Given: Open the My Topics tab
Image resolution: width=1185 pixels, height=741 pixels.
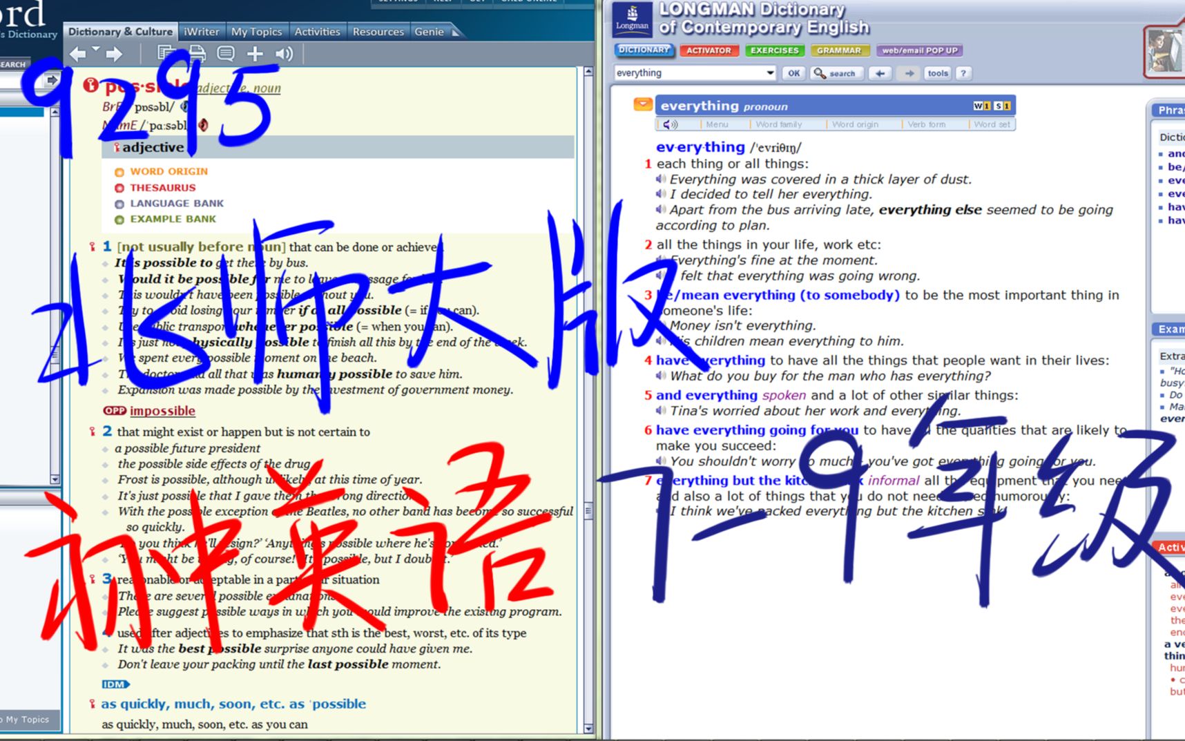Looking at the screenshot, I should coord(256,32).
